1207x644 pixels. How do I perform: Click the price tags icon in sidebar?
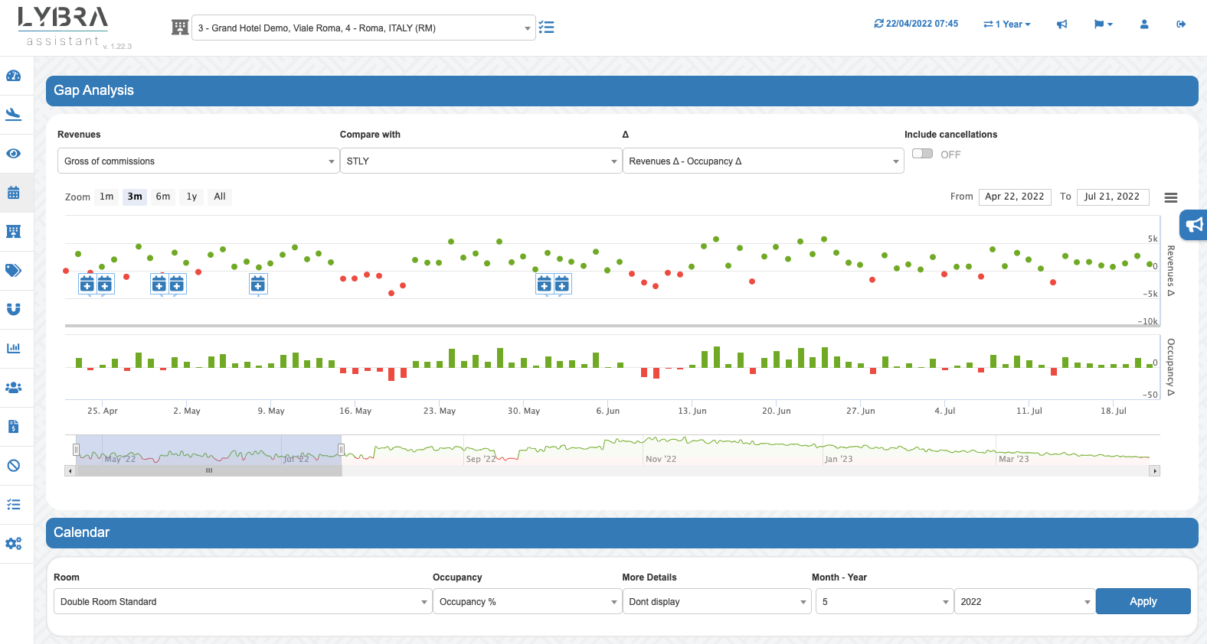(x=14, y=270)
